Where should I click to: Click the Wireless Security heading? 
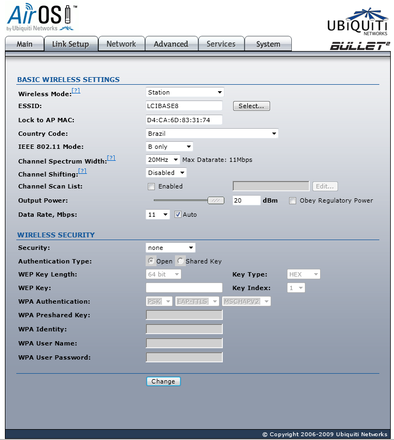pos(56,235)
